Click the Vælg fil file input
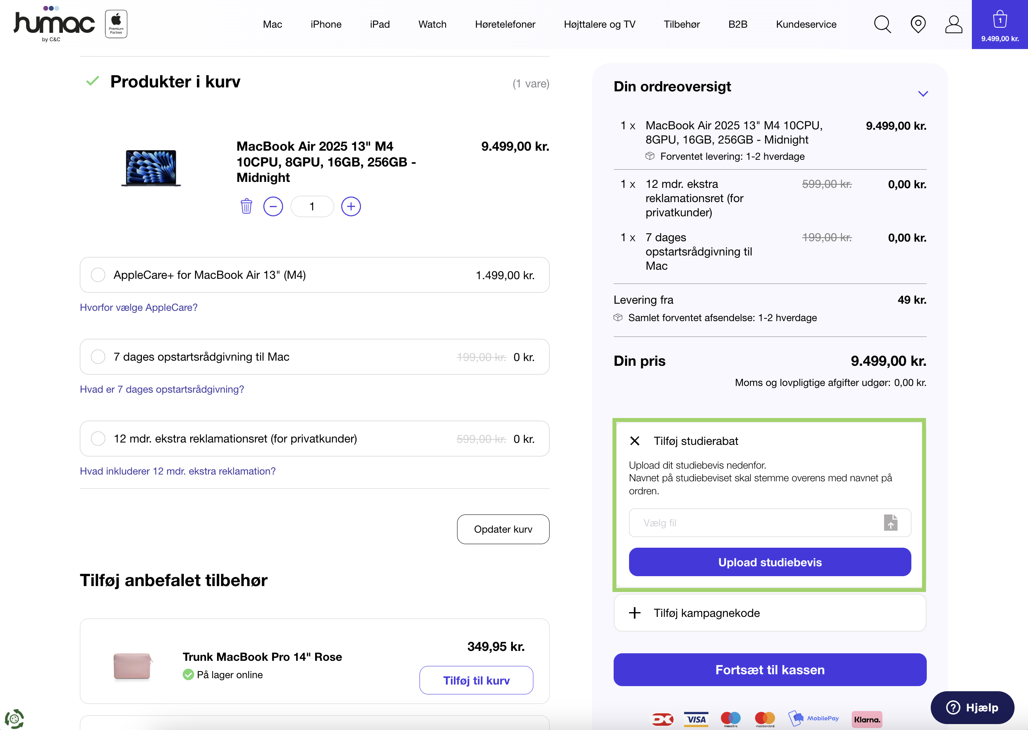 coord(770,523)
